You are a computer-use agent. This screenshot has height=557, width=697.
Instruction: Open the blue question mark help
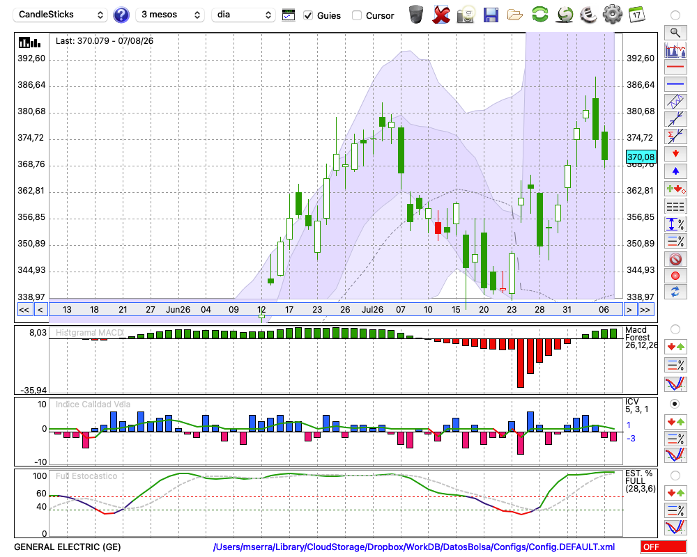pos(121,15)
